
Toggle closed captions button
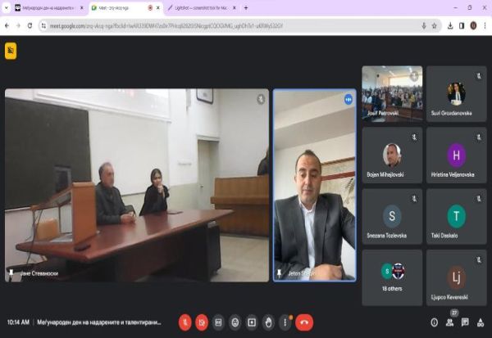tap(219, 322)
